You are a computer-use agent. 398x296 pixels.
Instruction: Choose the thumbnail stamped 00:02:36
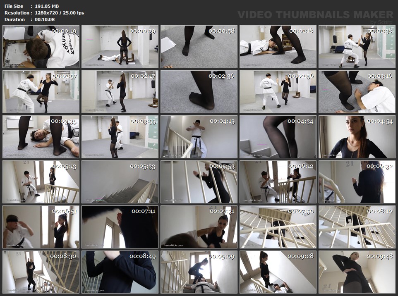click(199, 92)
